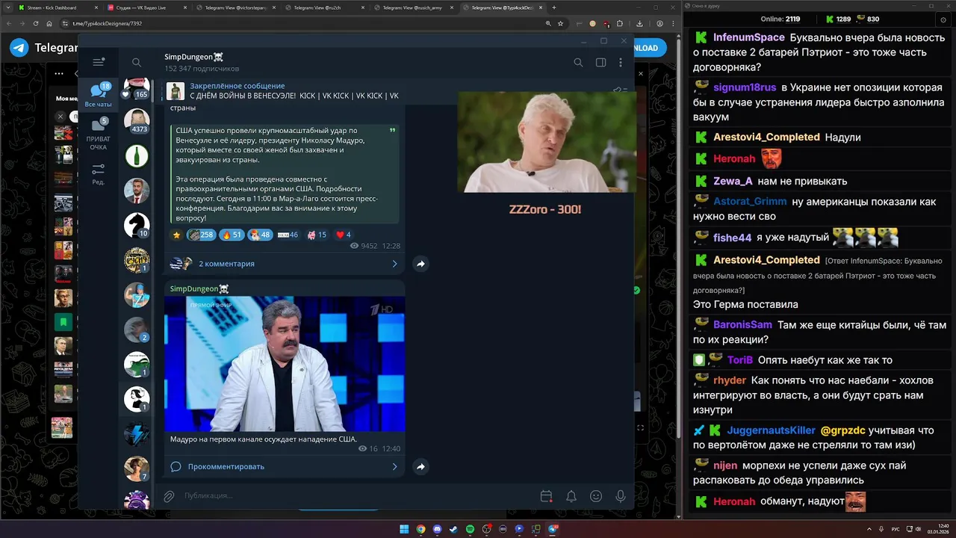Go to browser home page
This screenshot has width=956, height=538.
pyautogui.click(x=49, y=23)
